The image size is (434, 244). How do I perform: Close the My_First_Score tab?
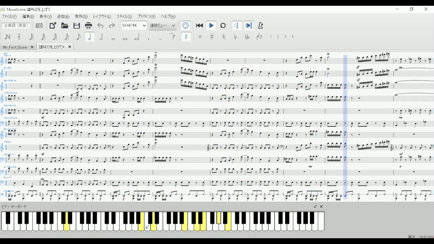(32, 47)
